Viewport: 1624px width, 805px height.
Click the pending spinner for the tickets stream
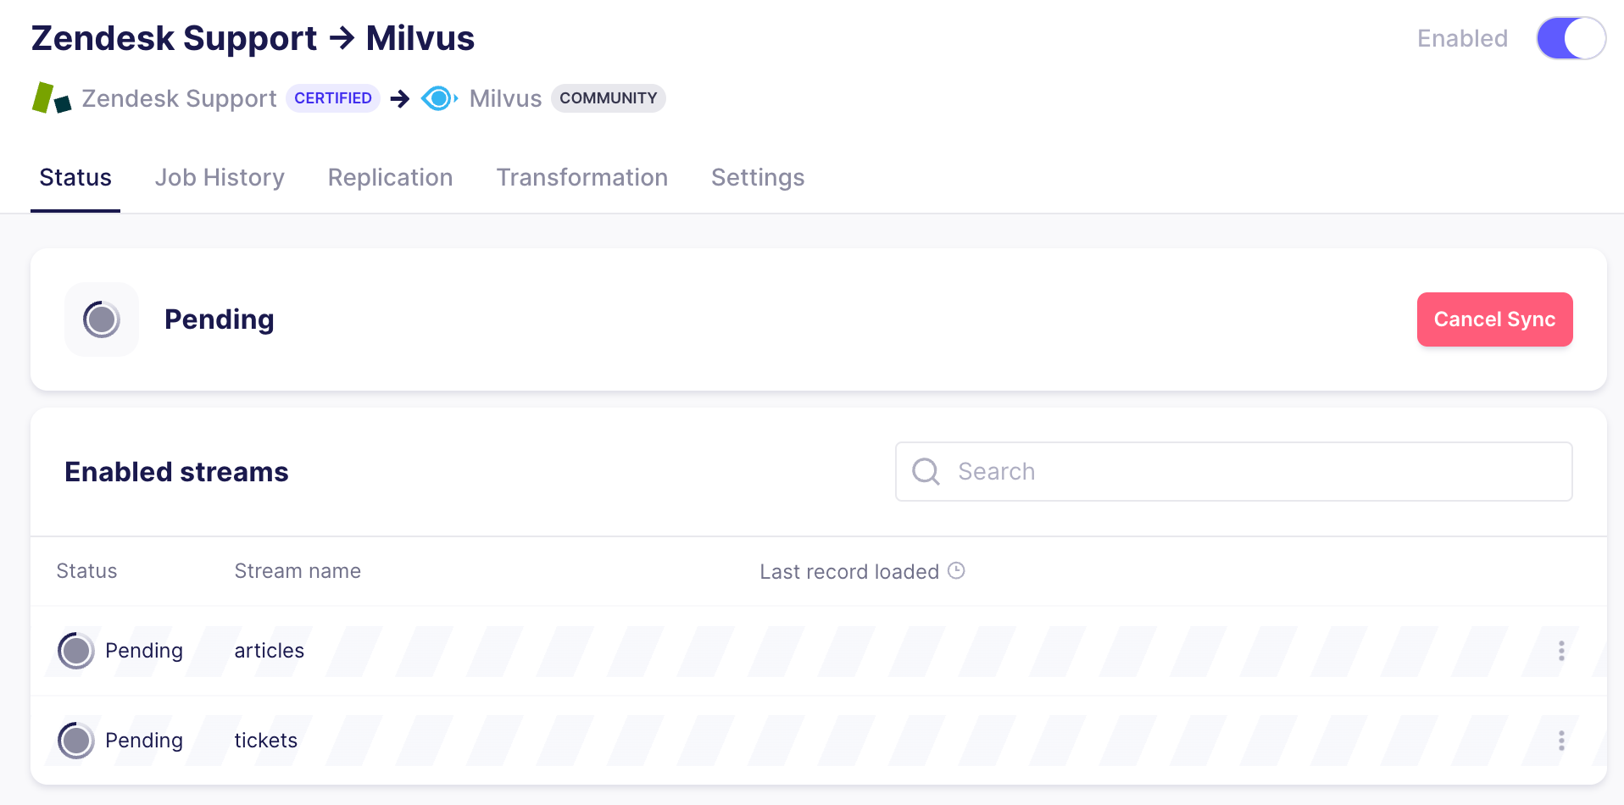(75, 740)
